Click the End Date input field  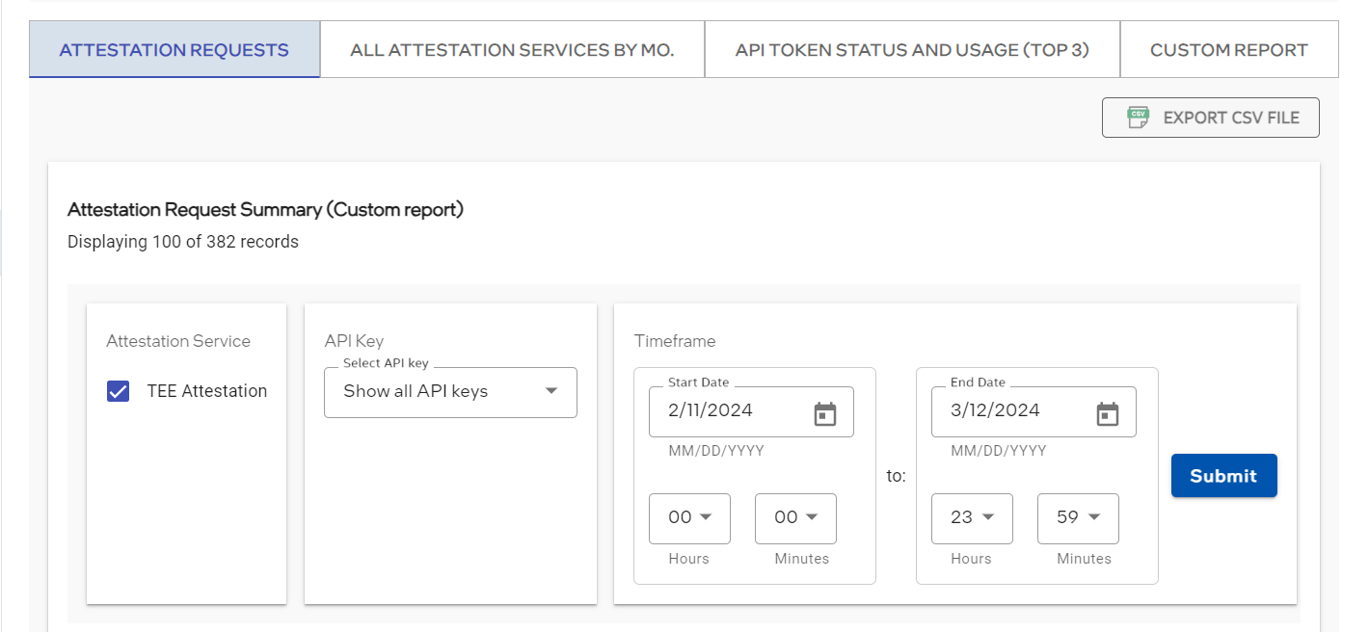pyautogui.click(x=1033, y=411)
